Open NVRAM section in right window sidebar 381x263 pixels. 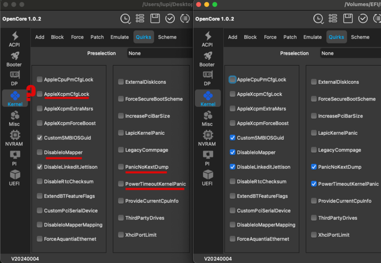[207, 138]
